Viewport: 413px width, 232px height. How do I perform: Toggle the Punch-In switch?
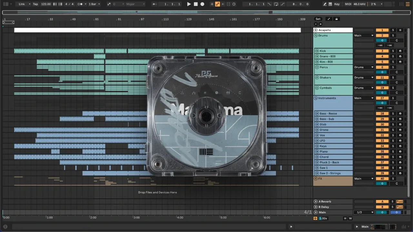click(270, 4)
